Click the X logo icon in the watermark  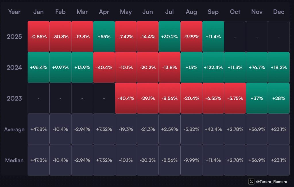point(252,181)
